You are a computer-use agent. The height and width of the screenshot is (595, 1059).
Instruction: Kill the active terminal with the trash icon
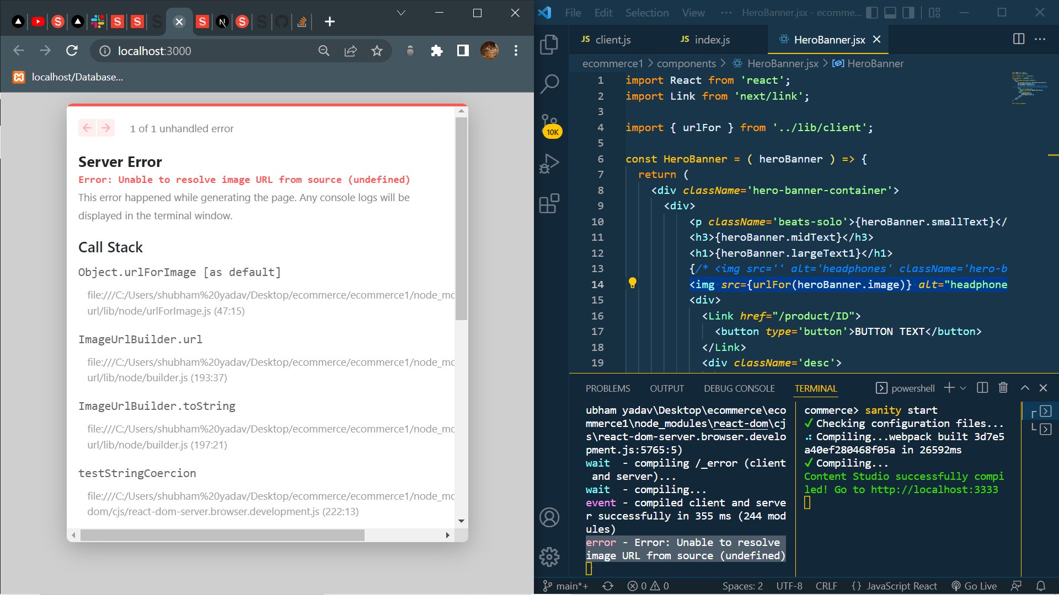1003,387
